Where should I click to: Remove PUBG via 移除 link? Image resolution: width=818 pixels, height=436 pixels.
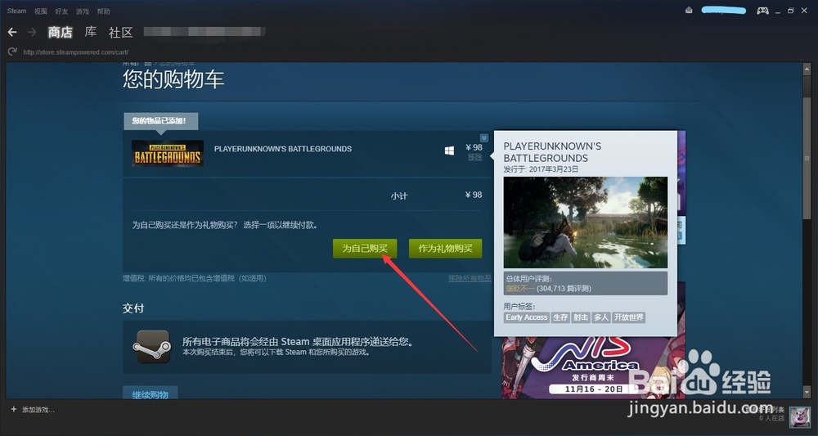pyautogui.click(x=474, y=157)
